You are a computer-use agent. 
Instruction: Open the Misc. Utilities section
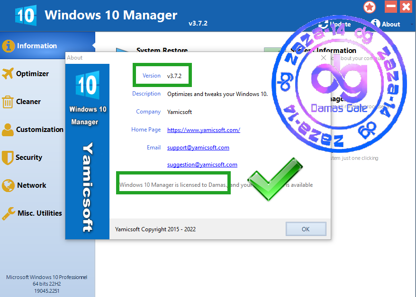point(40,213)
